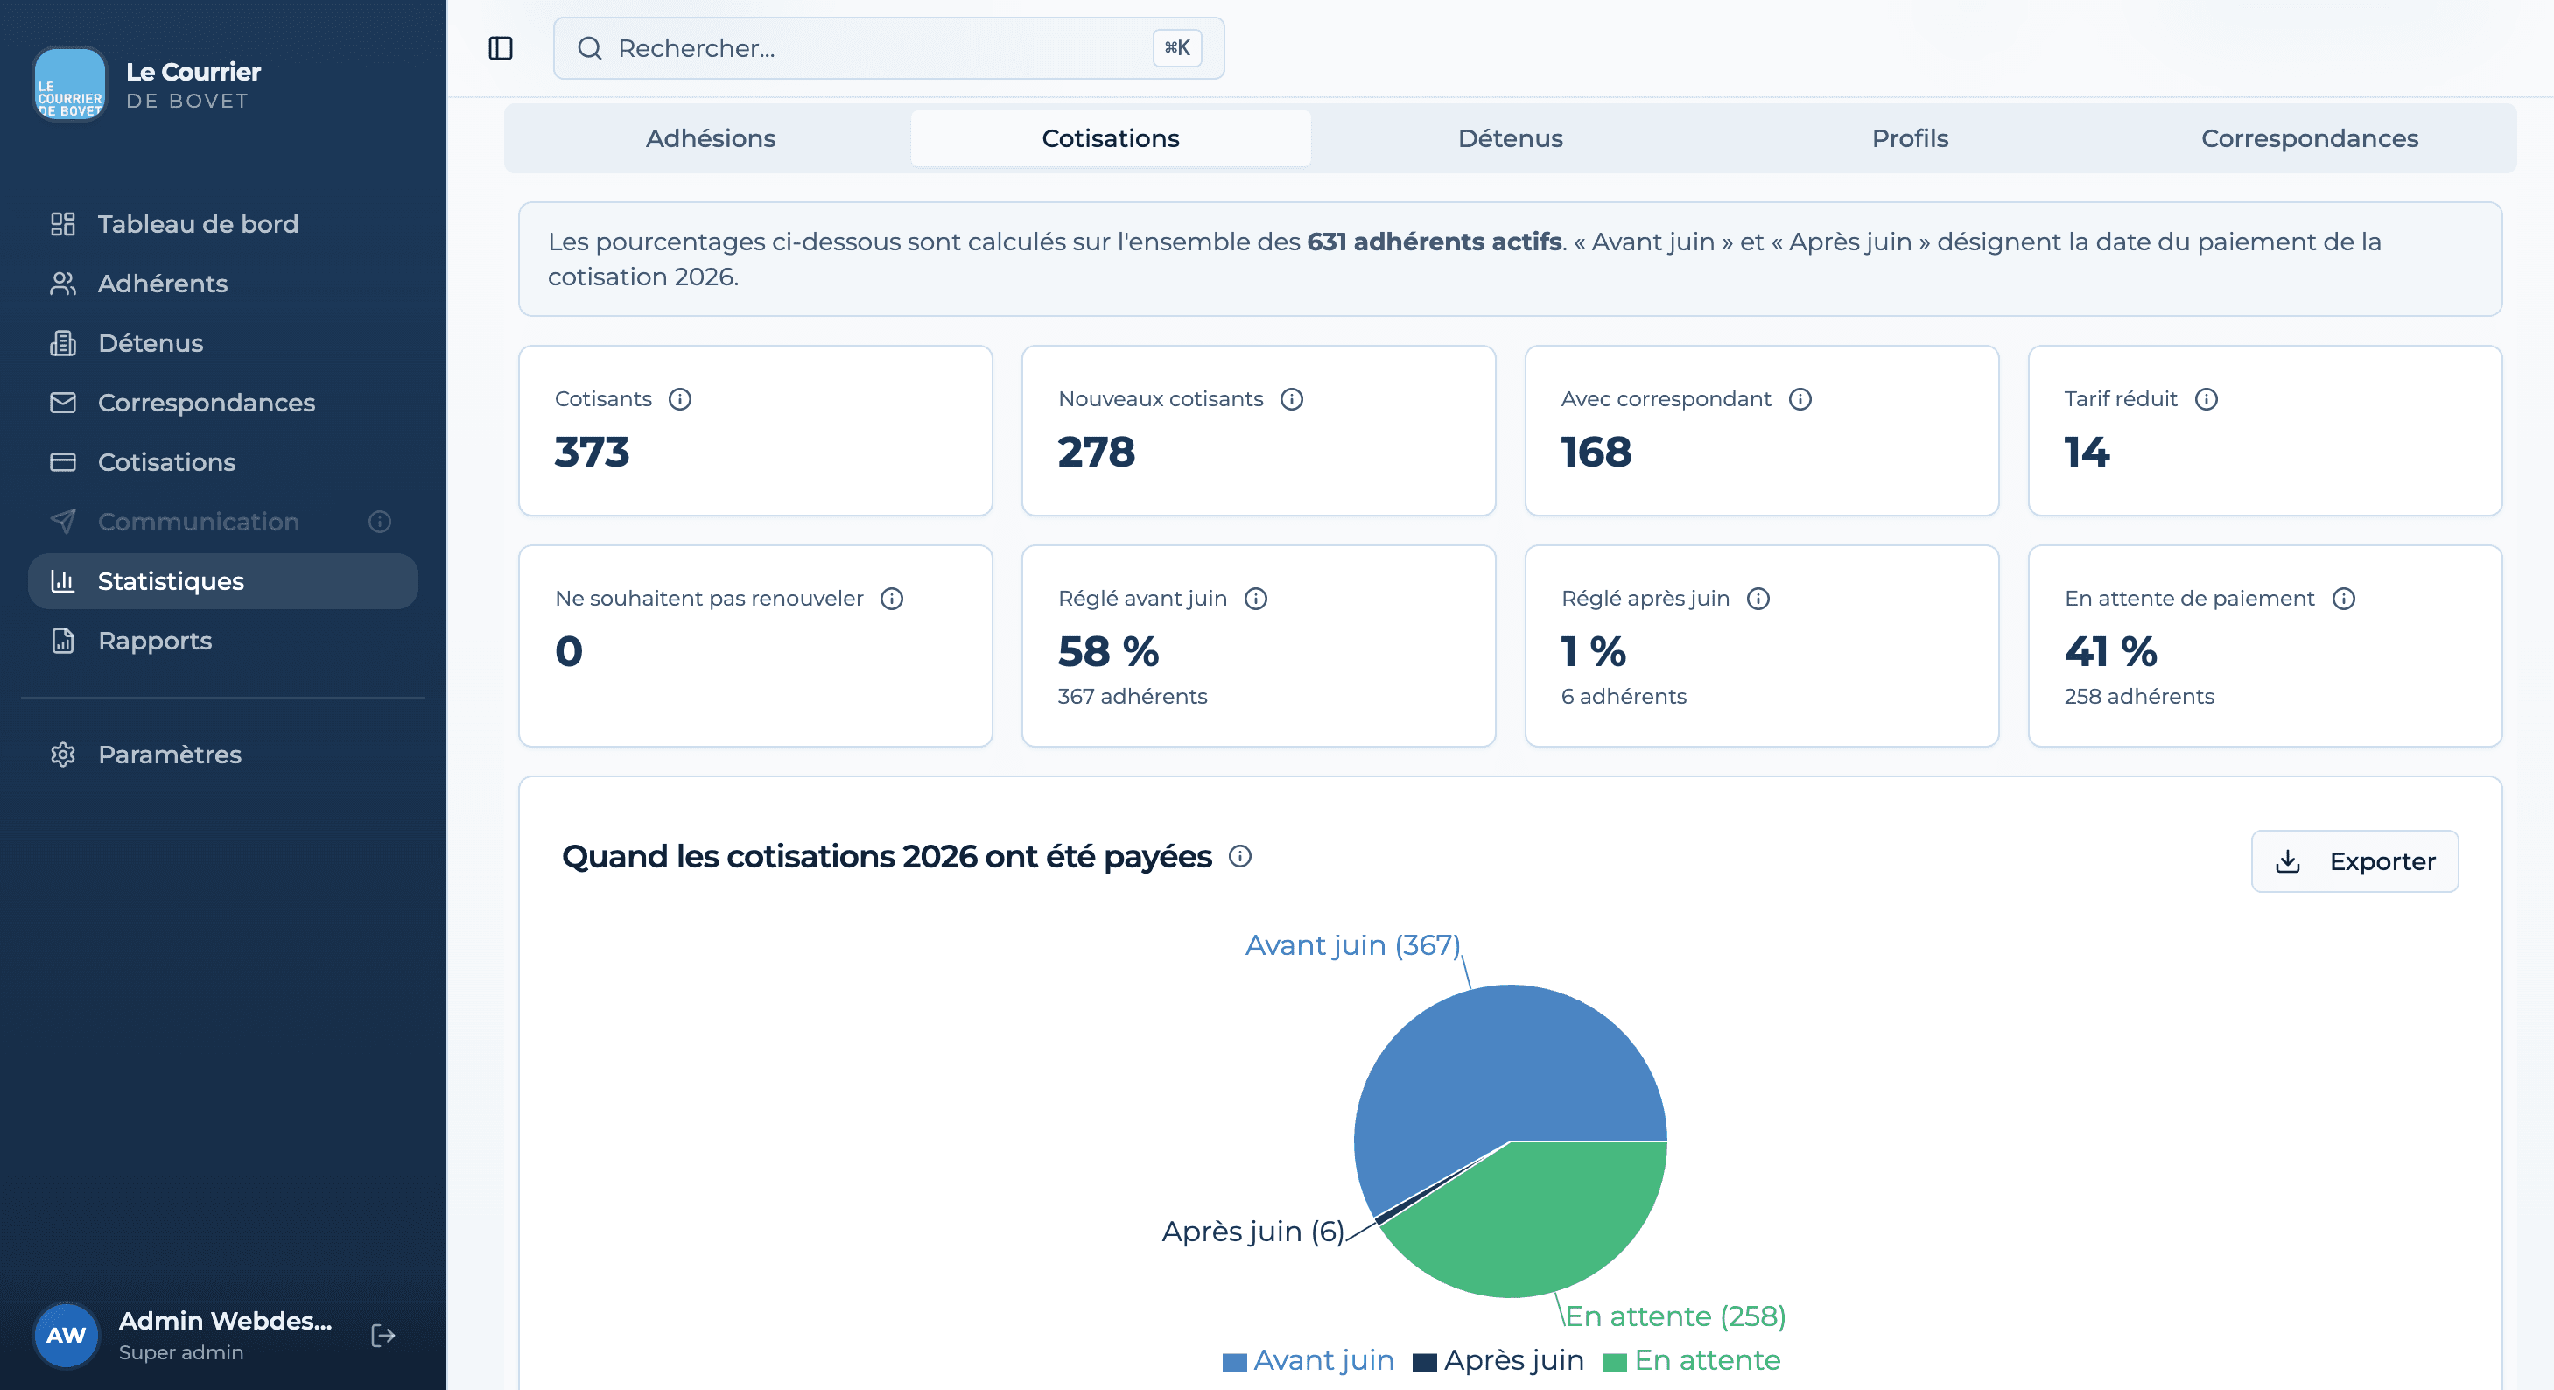
Task: Open the Détenus tab
Action: (1510, 137)
